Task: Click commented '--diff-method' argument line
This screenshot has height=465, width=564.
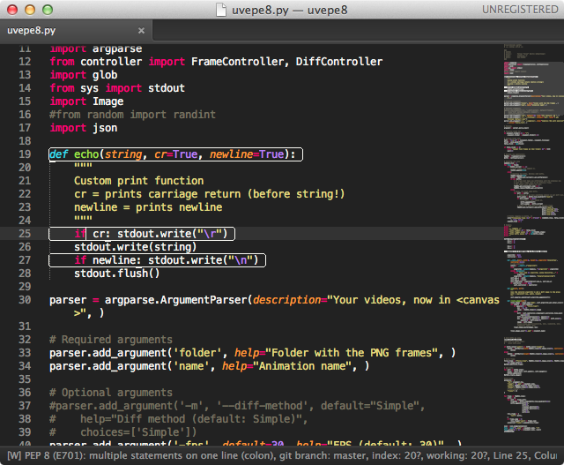Action: (237, 406)
